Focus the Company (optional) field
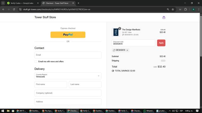The image size is (202, 113). [68, 93]
